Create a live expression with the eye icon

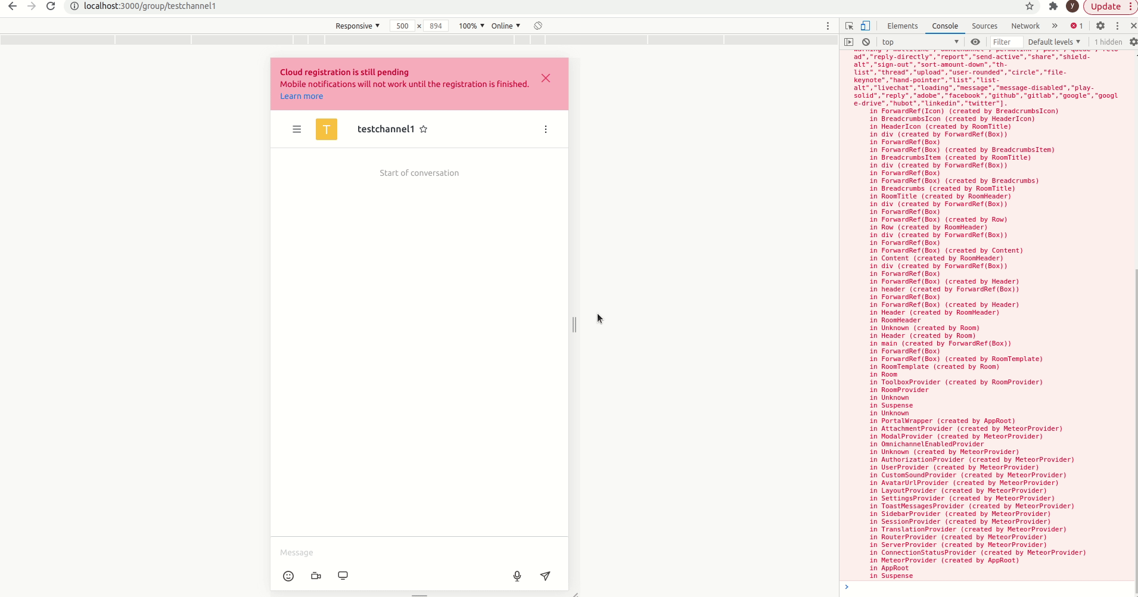(976, 42)
